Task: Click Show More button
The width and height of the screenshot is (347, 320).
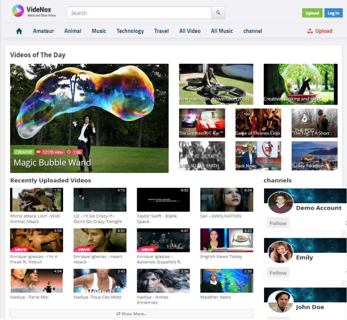Action: point(132,314)
